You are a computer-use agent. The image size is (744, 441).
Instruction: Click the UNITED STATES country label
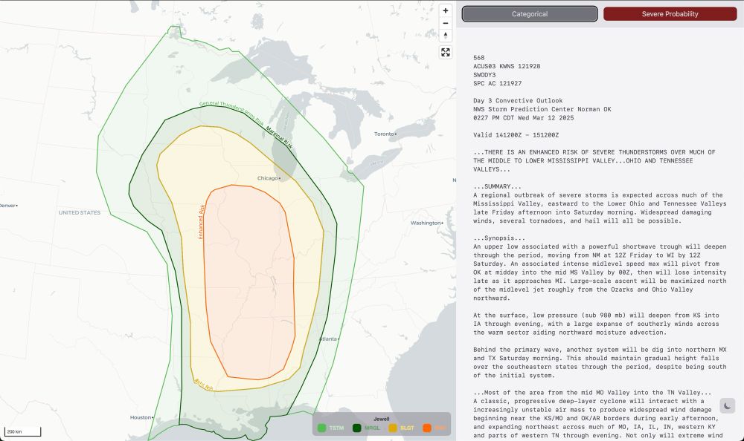click(x=80, y=212)
